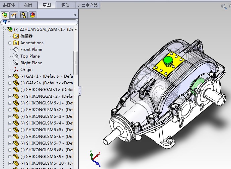Select the 传感器 tree item

[x=26, y=36]
